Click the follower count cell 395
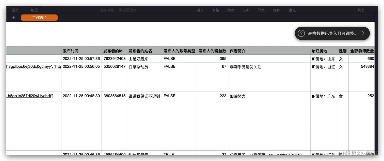Image resolution: width=384 pixels, height=161 pixels. tap(212, 59)
